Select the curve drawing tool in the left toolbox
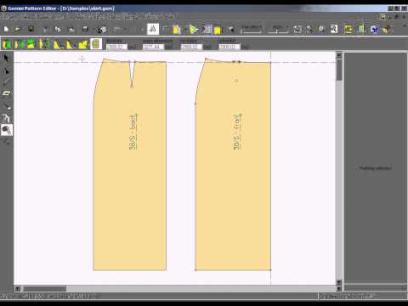This screenshot has width=408, height=306. (7, 82)
